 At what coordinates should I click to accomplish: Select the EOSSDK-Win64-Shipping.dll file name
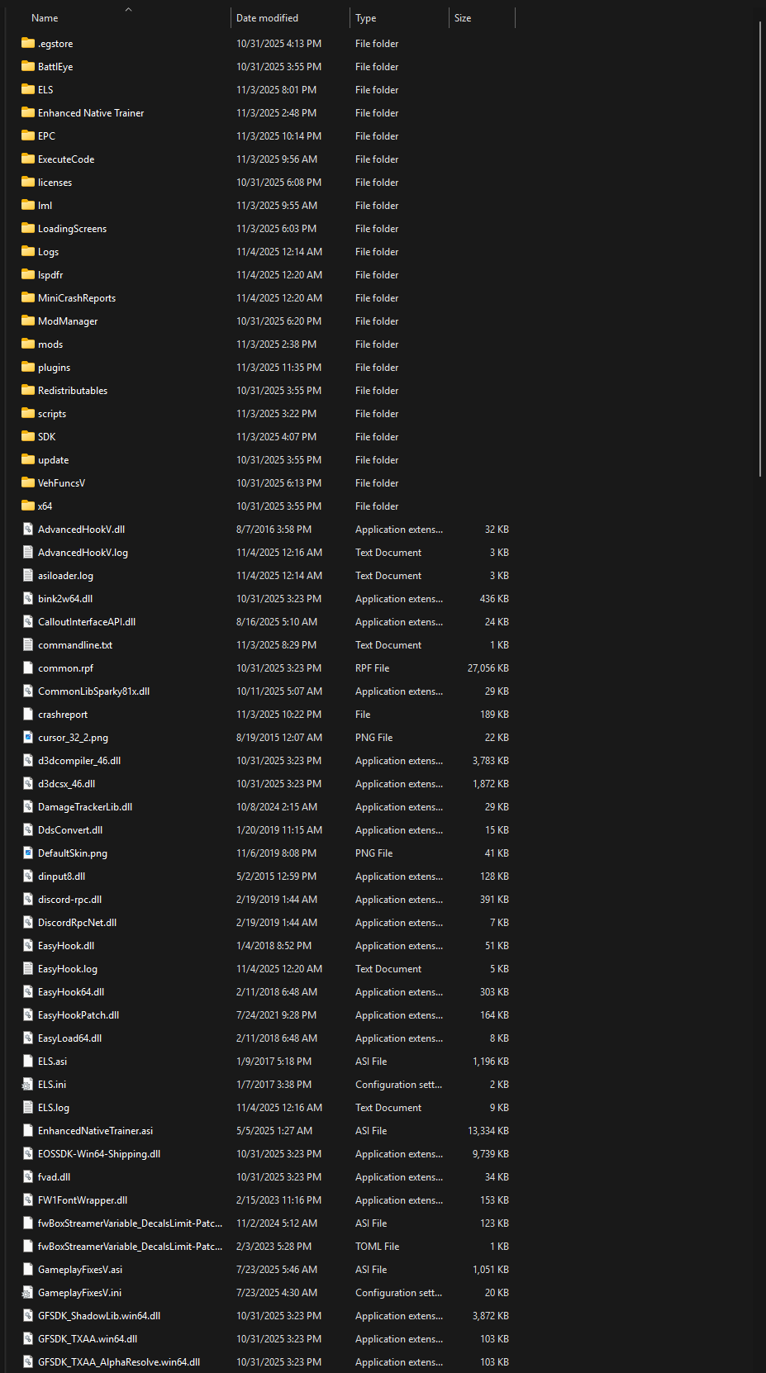coord(99,1154)
